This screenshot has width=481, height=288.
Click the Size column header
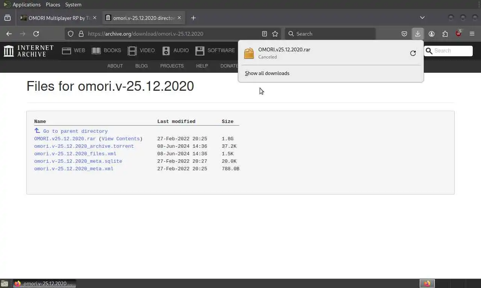(x=227, y=121)
